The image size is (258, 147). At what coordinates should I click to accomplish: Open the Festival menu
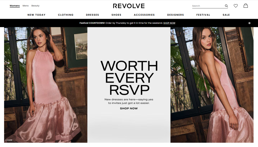click(203, 15)
